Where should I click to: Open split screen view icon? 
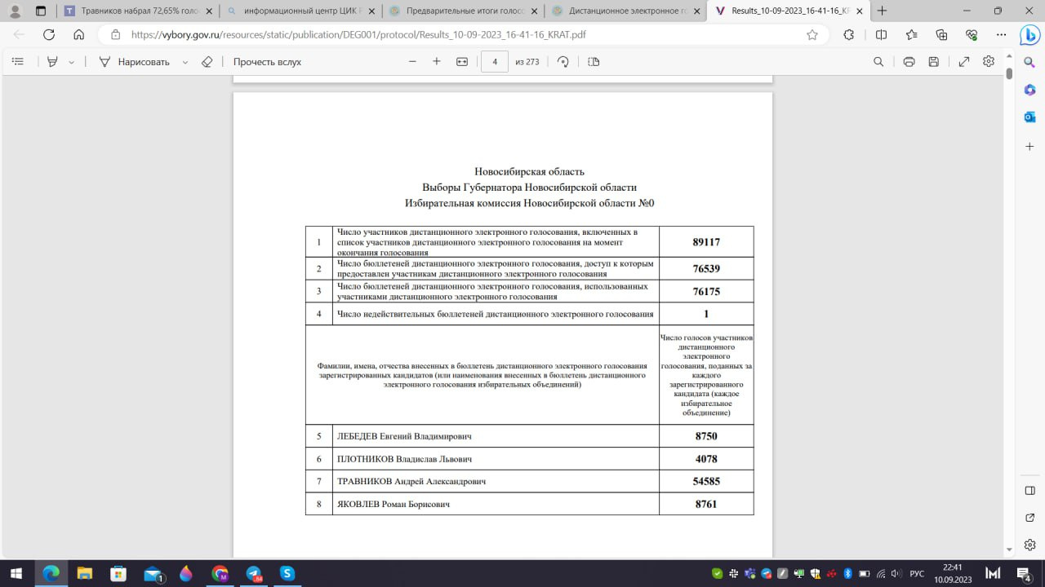881,35
